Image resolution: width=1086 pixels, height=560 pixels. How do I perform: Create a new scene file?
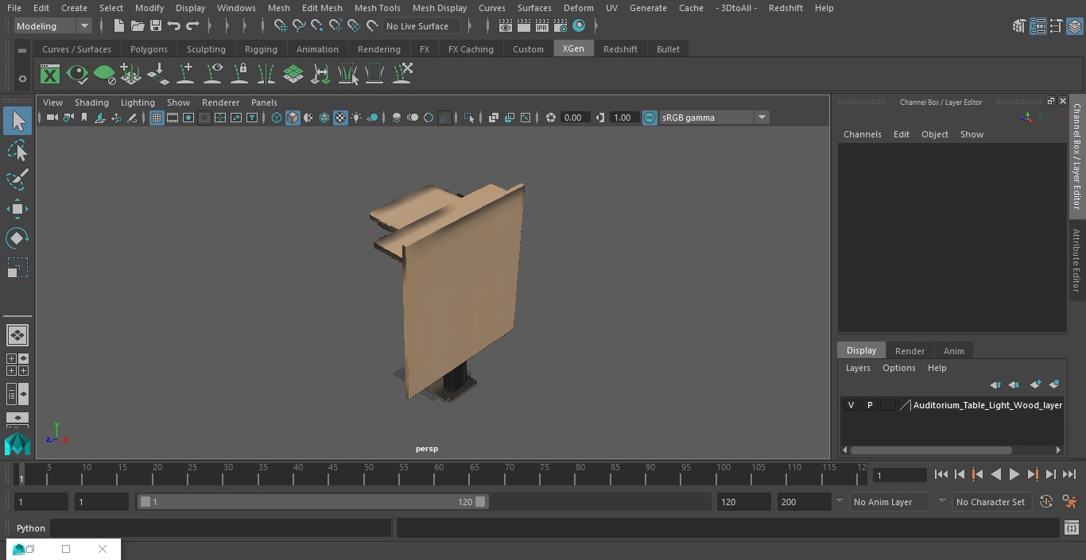pos(118,26)
